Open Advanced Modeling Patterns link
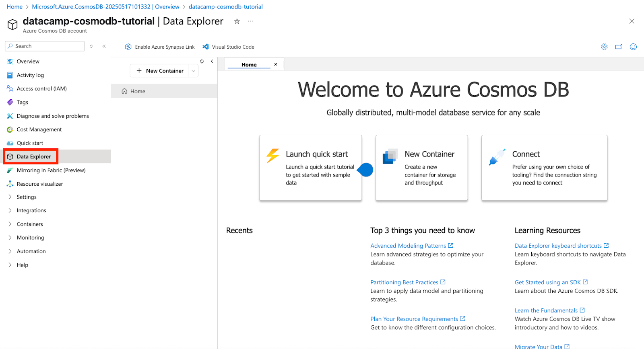The width and height of the screenshot is (644, 349). tap(412, 246)
